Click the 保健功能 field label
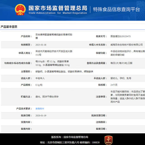This screenshot has width=145, height=145. pyautogui.click(x=101, y=53)
